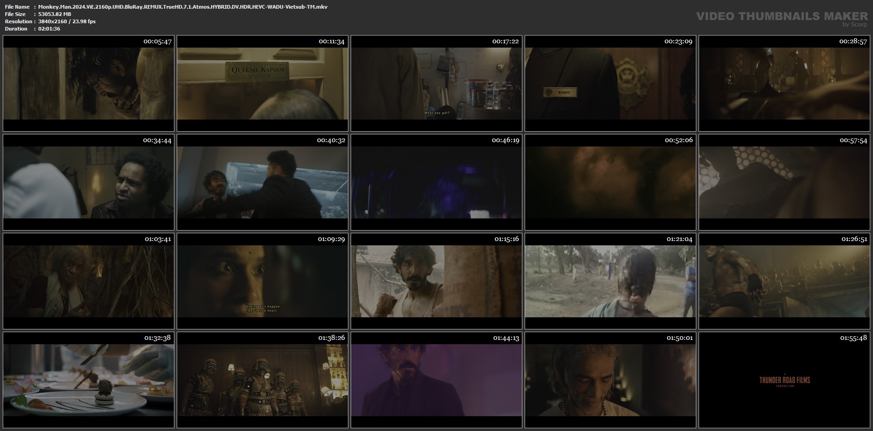
Task: Click the 01:26:51 timestamp label
Action: pos(854,239)
